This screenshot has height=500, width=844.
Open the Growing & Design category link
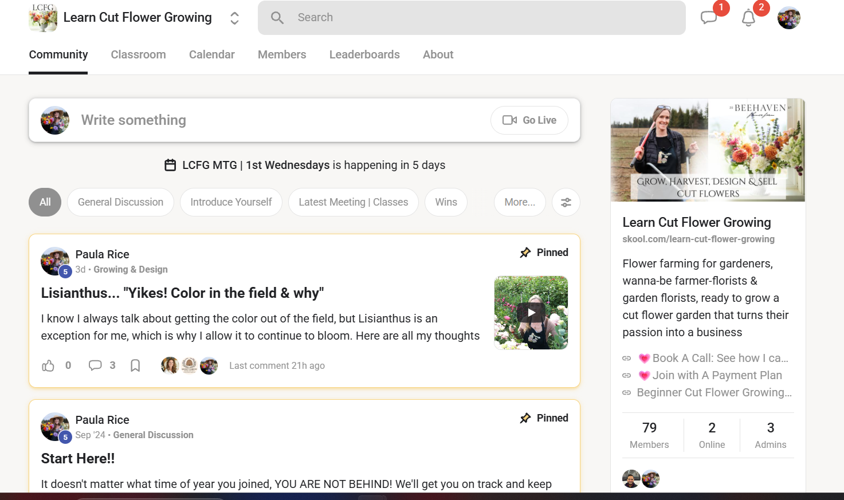pos(131,269)
